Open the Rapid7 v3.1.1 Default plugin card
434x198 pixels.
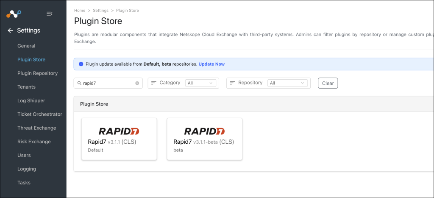[x=119, y=139]
